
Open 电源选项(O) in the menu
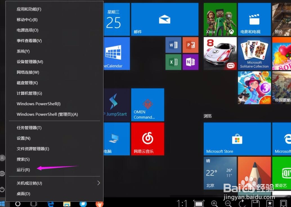click(x=54, y=30)
